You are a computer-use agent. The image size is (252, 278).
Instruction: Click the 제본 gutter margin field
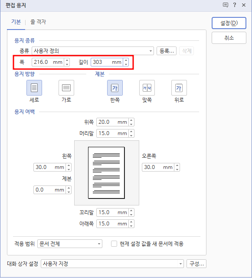coord(49,190)
